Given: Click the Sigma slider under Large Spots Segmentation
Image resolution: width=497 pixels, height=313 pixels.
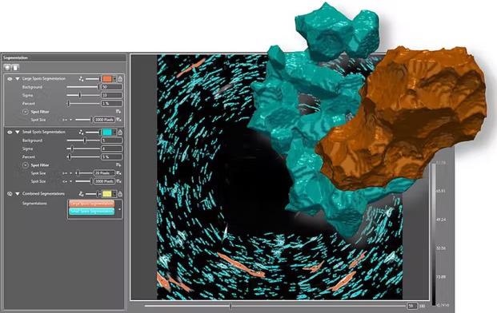Looking at the screenshot, I should pos(83,95).
